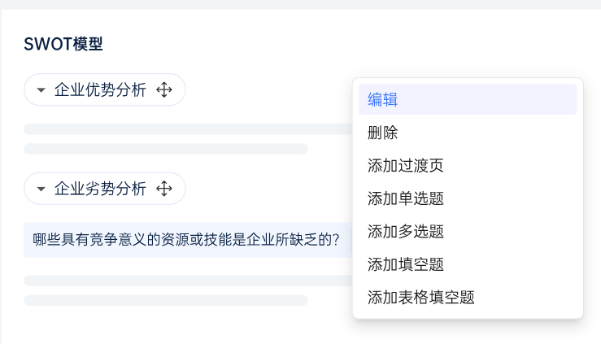This screenshot has width=601, height=344.
Task: Click the move icon beside 企业优势分析
Action: (164, 90)
